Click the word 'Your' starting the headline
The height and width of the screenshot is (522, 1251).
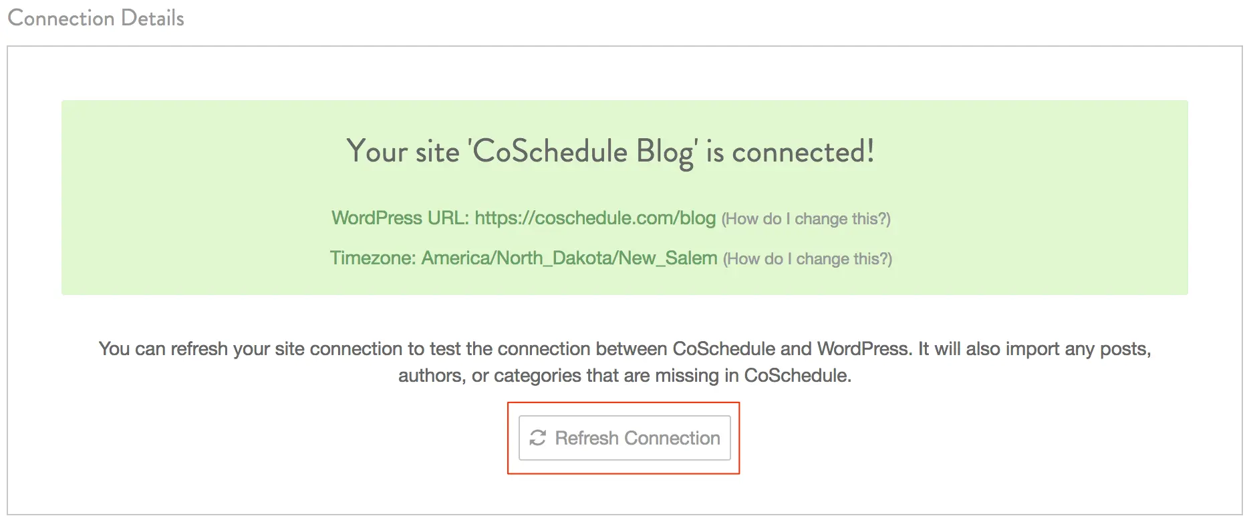point(377,152)
